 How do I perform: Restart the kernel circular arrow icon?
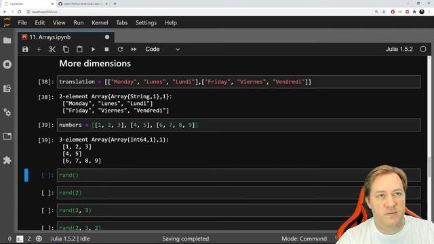point(120,49)
